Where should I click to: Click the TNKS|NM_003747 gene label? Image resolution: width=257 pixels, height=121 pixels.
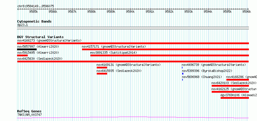tap(29, 115)
